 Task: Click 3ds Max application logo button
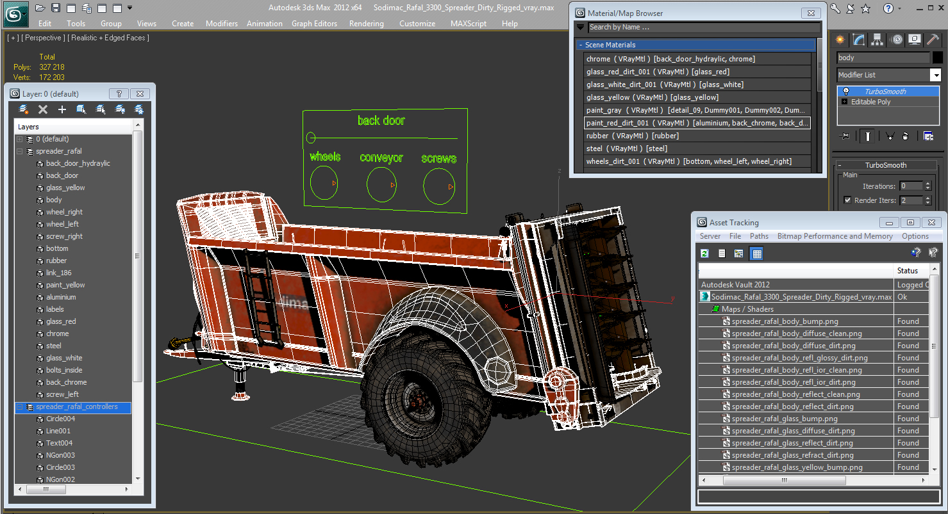coord(16,13)
